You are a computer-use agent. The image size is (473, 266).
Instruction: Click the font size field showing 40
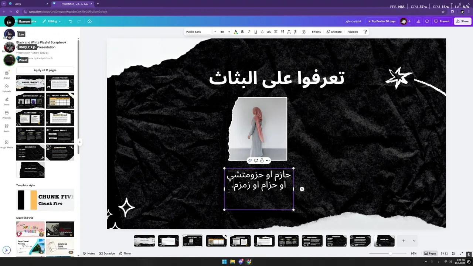[x=222, y=32]
